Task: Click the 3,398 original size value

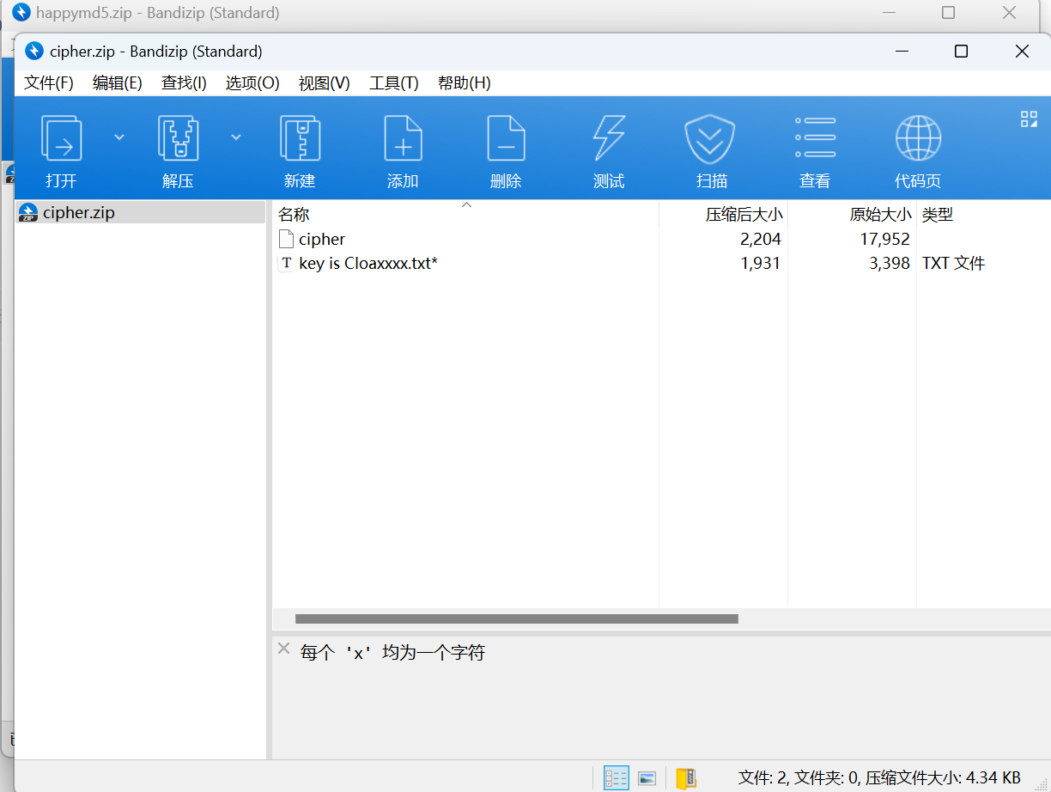Action: click(889, 263)
